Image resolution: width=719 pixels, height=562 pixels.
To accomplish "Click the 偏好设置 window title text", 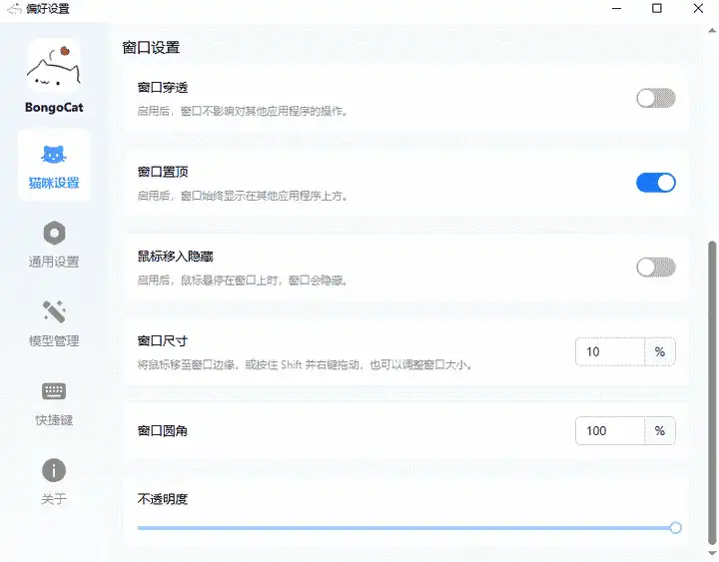I will tap(48, 9).
